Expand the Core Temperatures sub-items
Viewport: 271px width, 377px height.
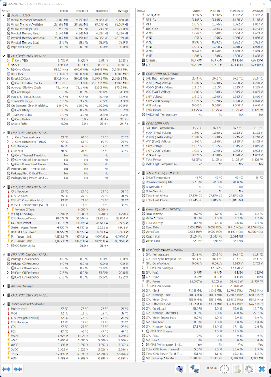pos(8,137)
